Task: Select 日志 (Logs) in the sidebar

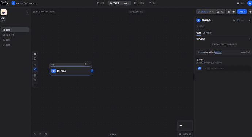Action: pyautogui.click(x=15, y=40)
